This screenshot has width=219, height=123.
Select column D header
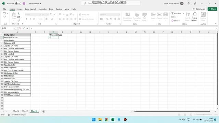[53, 32]
